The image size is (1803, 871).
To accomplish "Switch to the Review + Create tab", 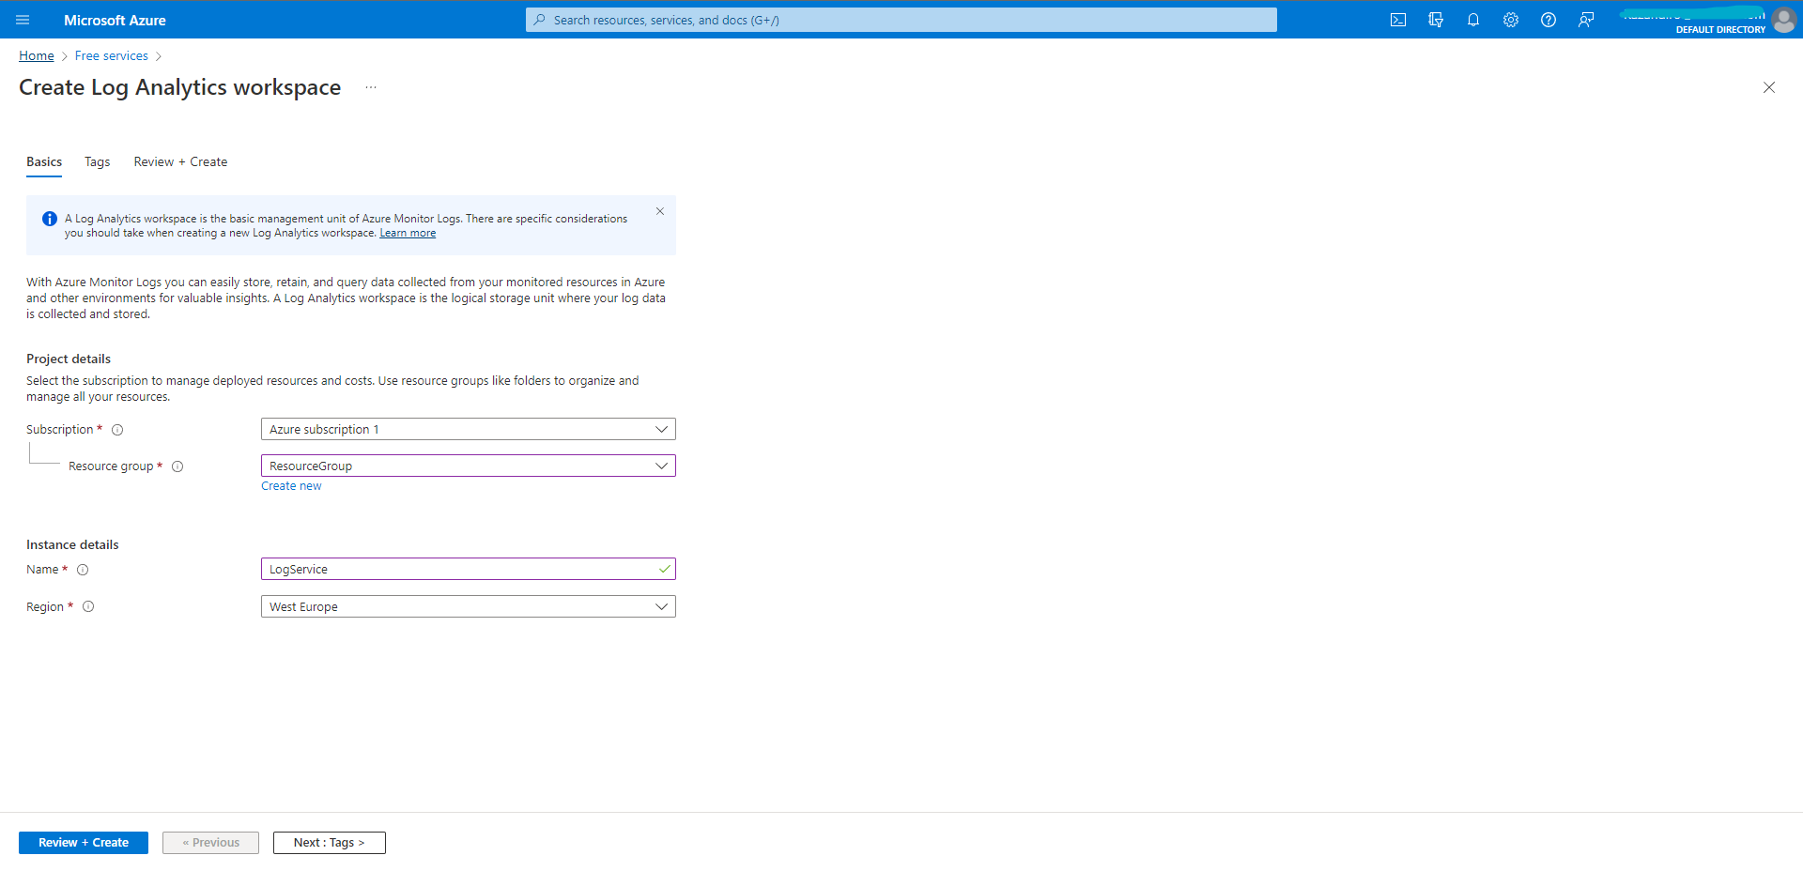I will click(179, 161).
